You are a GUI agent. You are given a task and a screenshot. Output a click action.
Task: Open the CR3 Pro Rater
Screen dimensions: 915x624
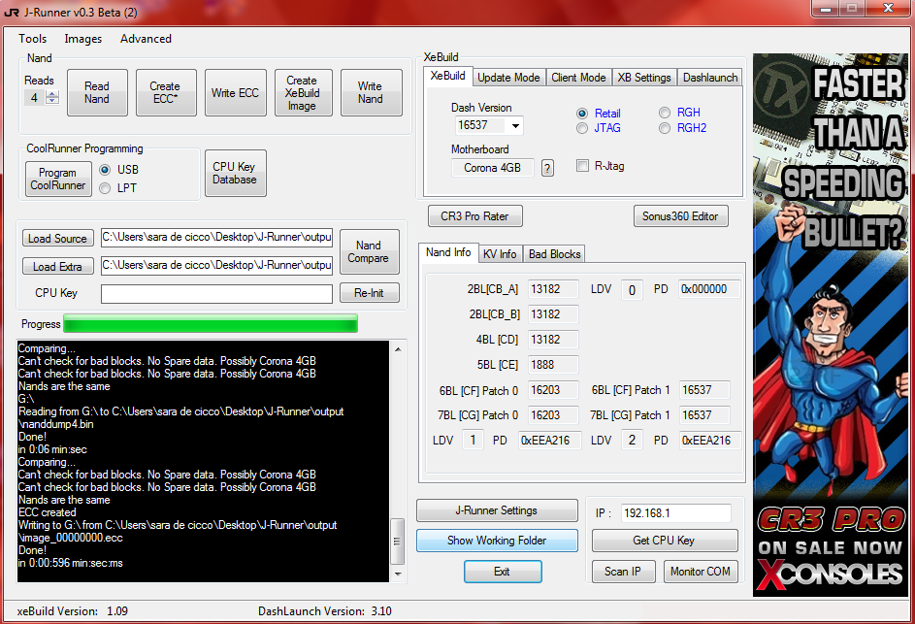pos(474,216)
